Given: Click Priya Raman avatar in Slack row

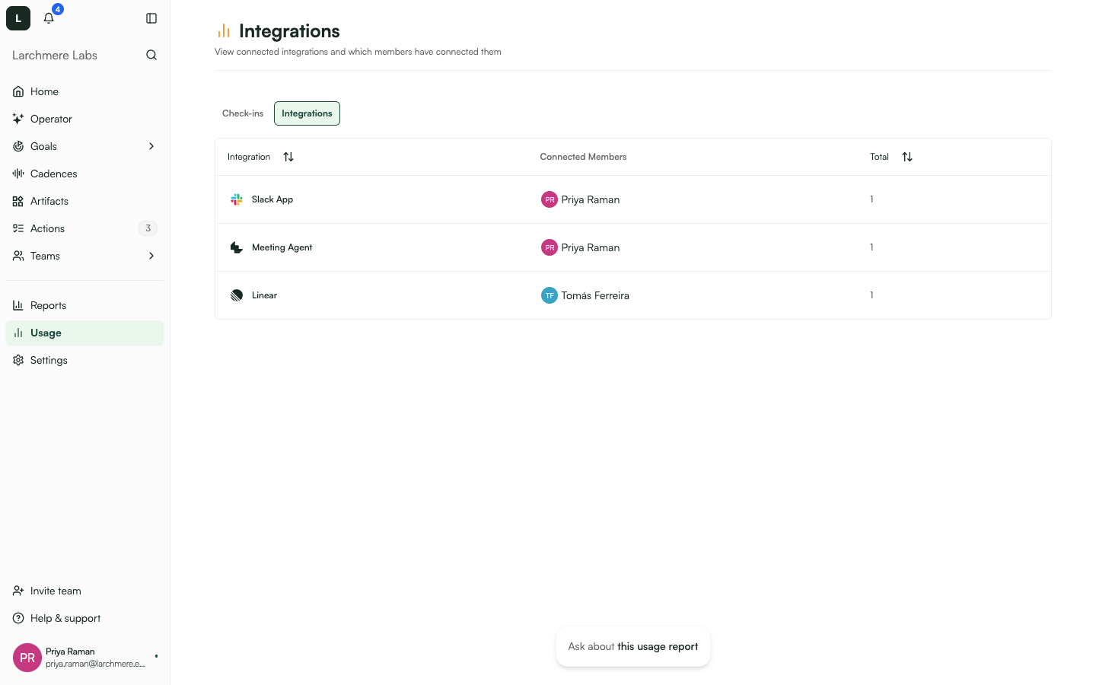Looking at the screenshot, I should (550, 199).
